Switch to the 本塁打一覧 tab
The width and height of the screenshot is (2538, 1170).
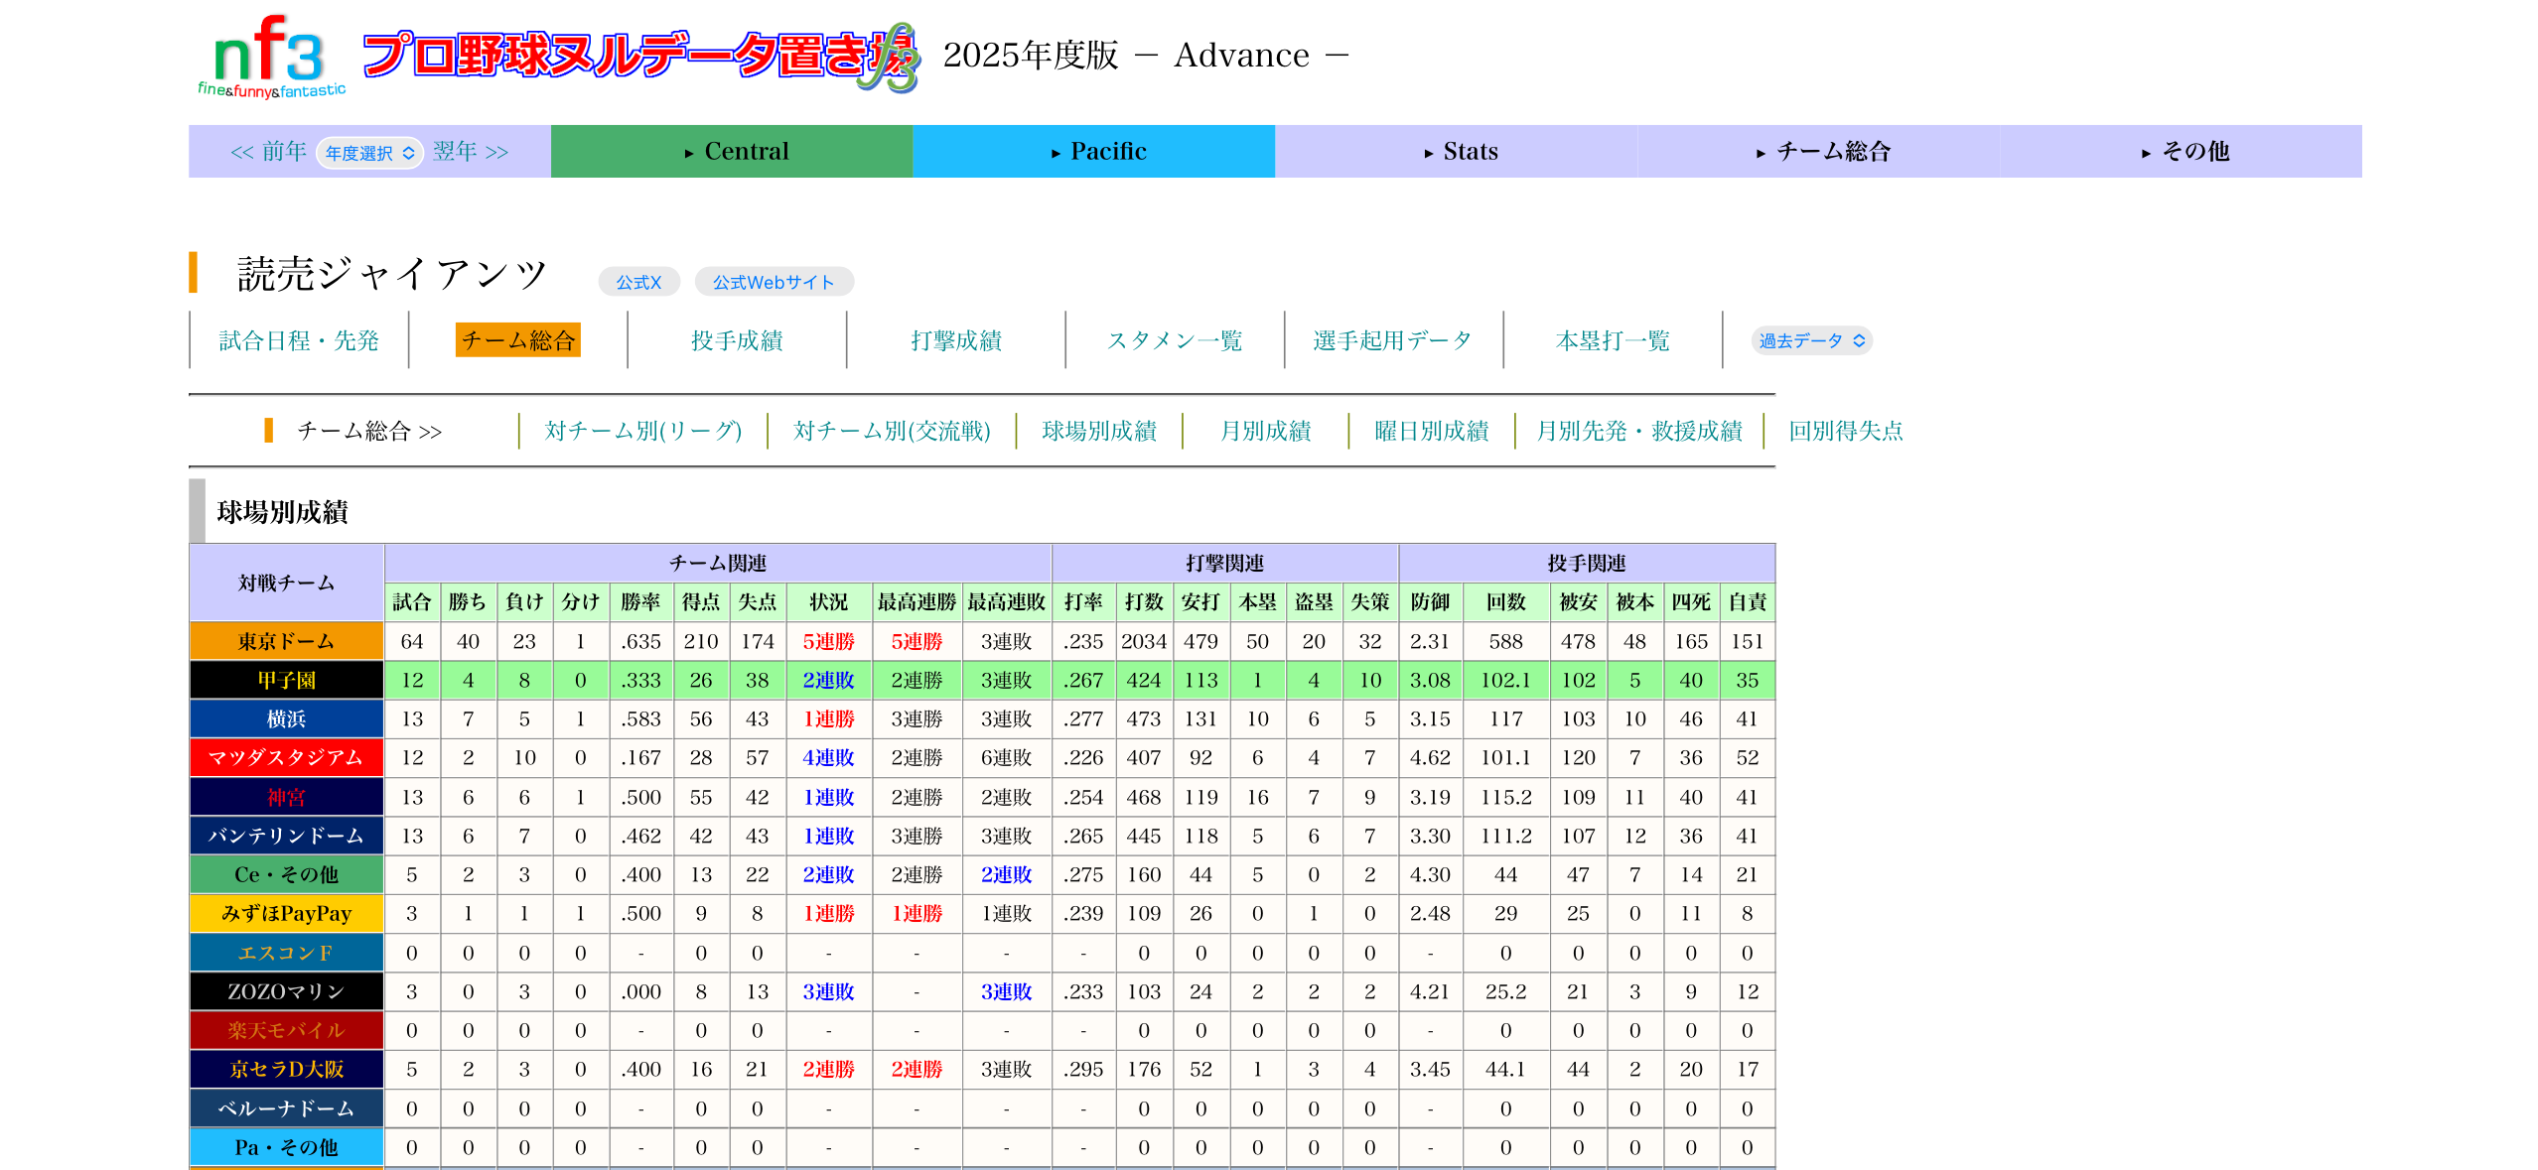coord(1613,341)
